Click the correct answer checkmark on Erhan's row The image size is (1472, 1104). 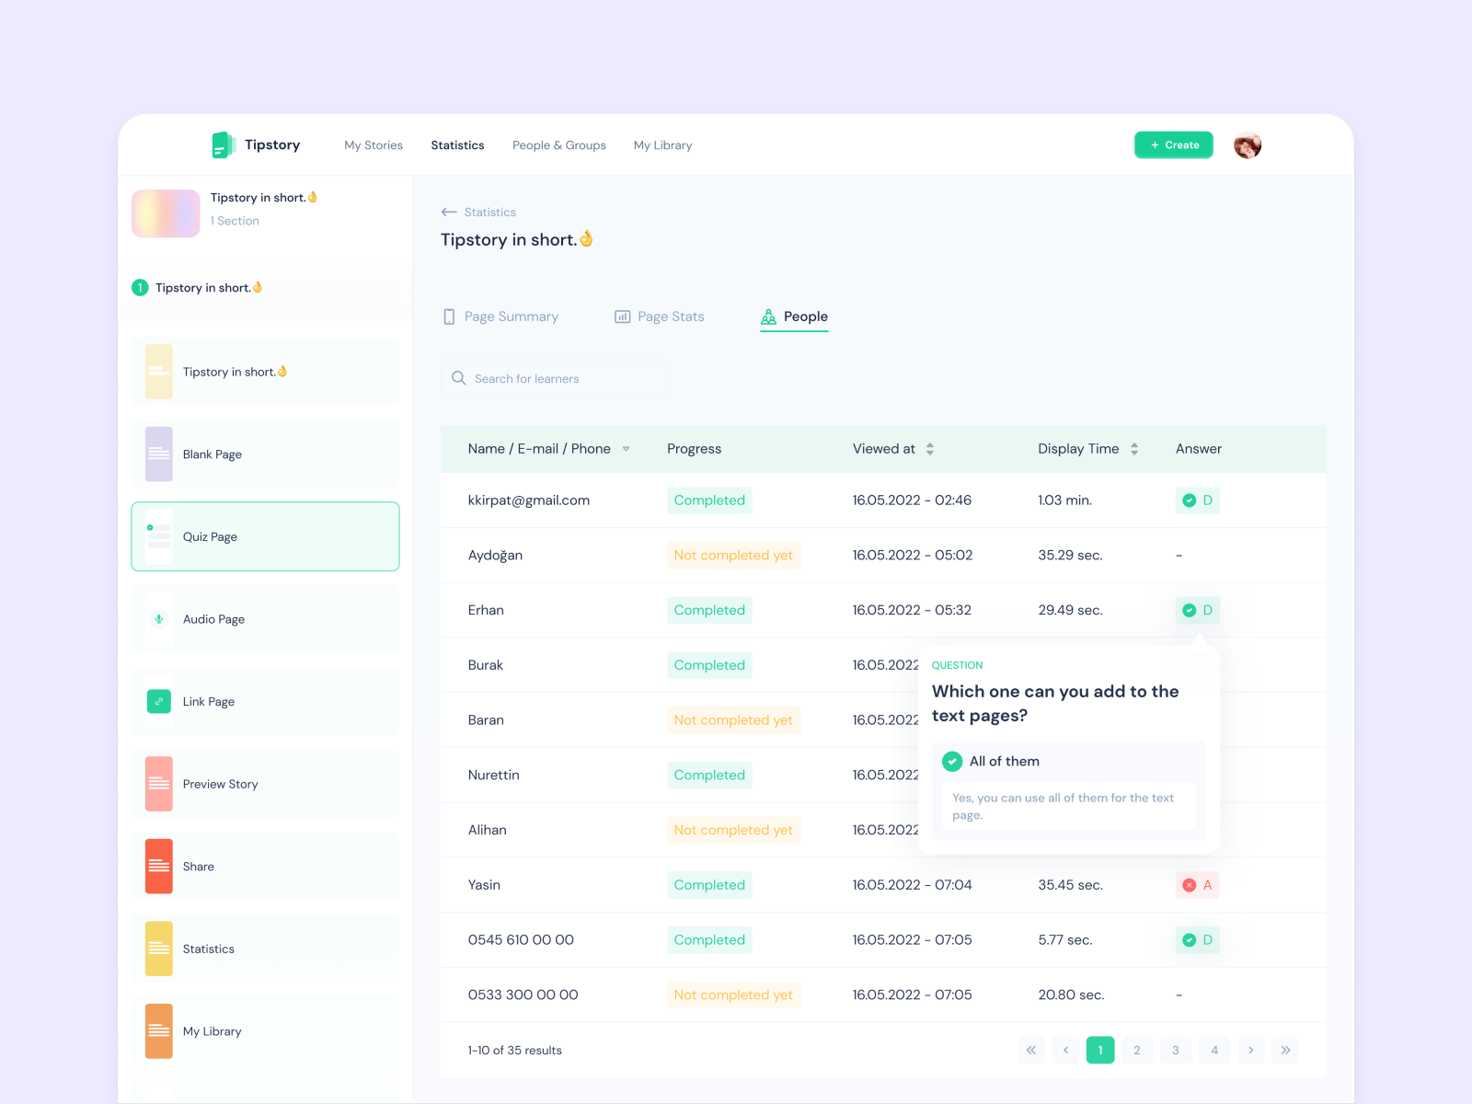tap(1189, 610)
